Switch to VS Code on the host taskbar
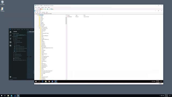172x97 pixels. point(15,96)
